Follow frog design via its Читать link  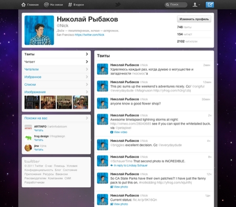38,140
